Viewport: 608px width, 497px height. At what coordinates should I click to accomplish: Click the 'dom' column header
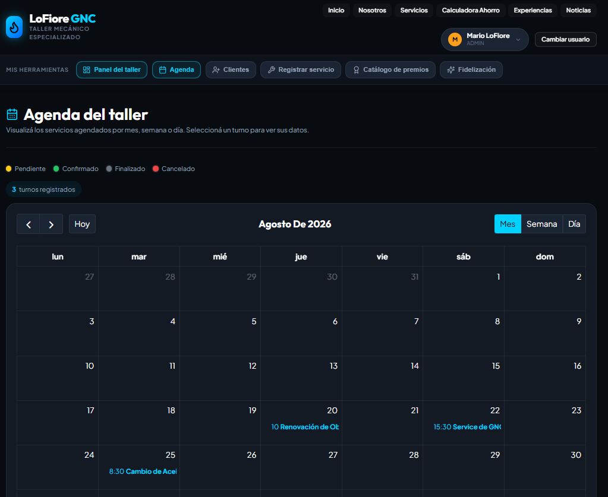tap(545, 257)
